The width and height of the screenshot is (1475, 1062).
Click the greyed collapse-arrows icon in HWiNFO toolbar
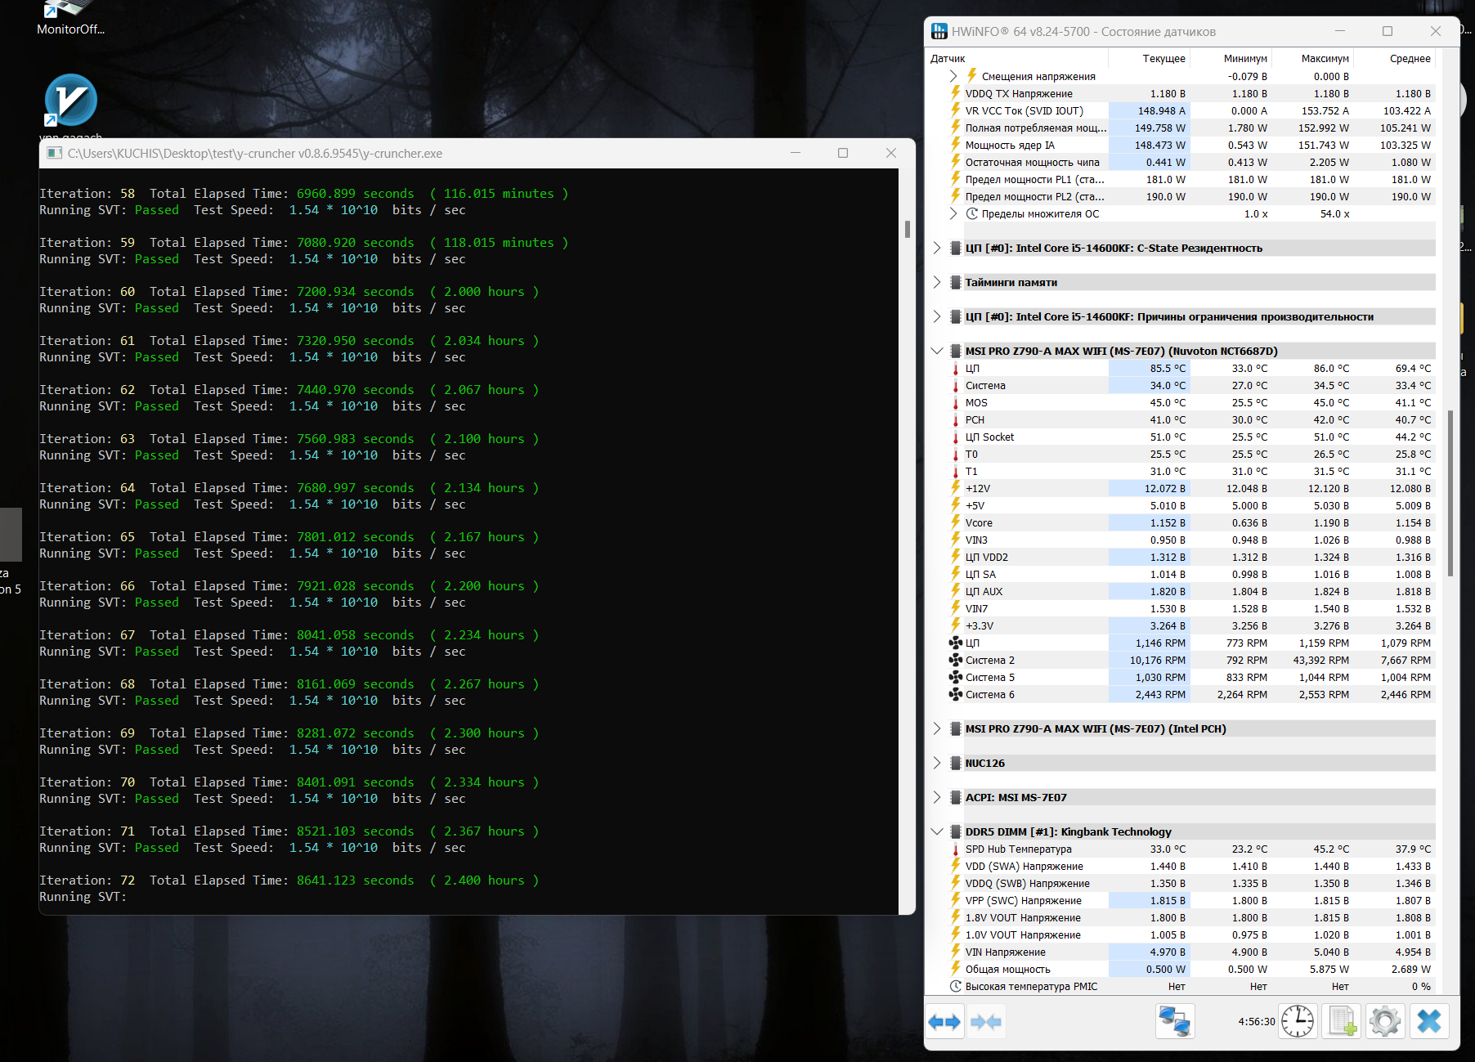click(985, 1021)
